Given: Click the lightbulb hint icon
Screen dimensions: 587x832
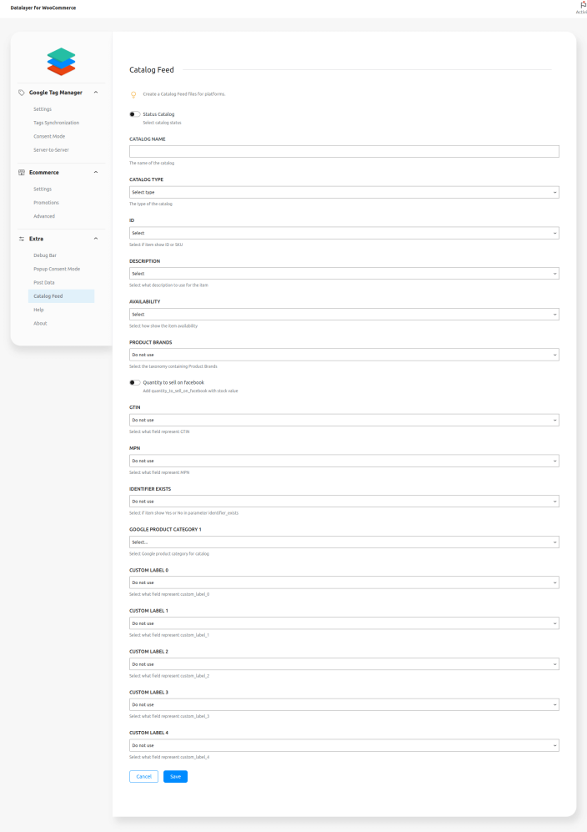Looking at the screenshot, I should pos(133,94).
